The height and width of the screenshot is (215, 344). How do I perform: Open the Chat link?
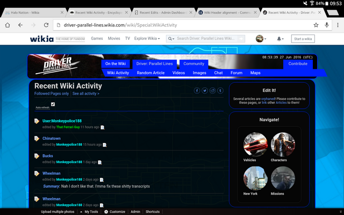pyautogui.click(x=218, y=73)
